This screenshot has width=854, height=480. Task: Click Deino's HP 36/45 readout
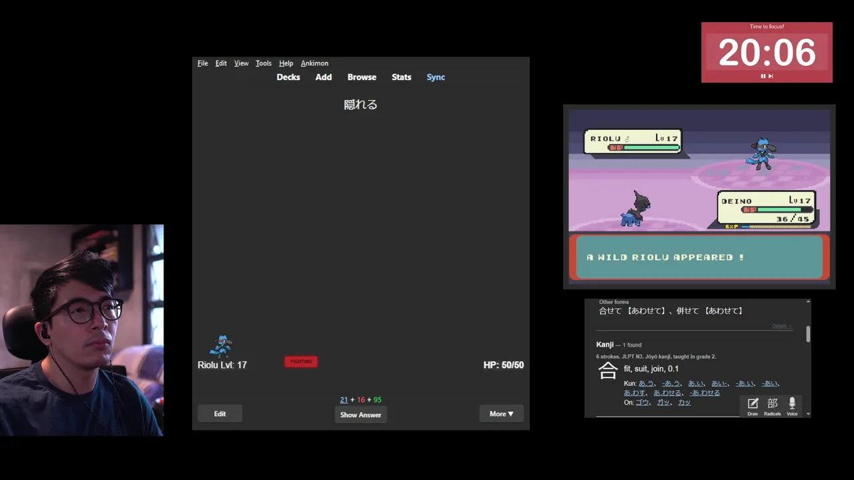tap(793, 219)
